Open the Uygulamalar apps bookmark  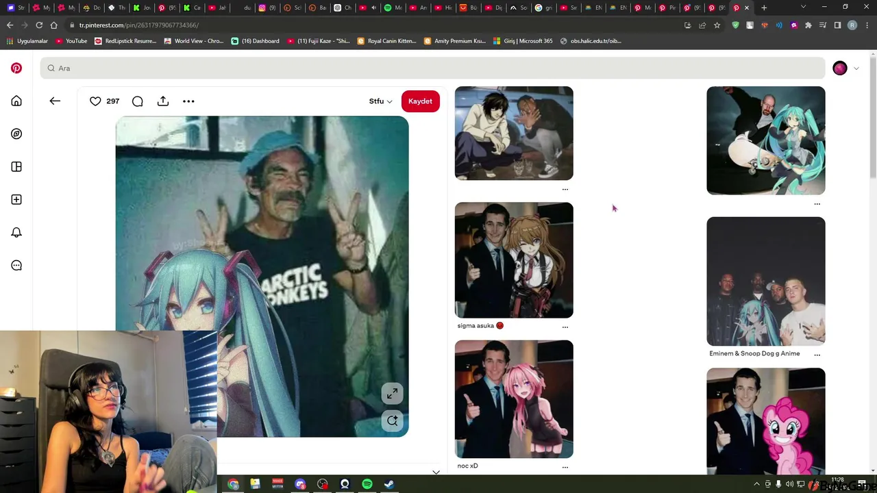coord(27,41)
